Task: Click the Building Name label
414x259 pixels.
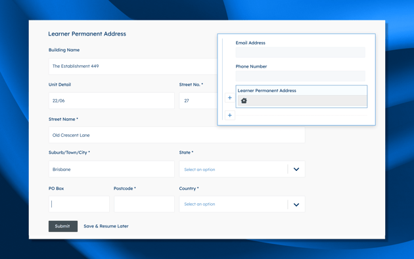Action: pos(64,50)
